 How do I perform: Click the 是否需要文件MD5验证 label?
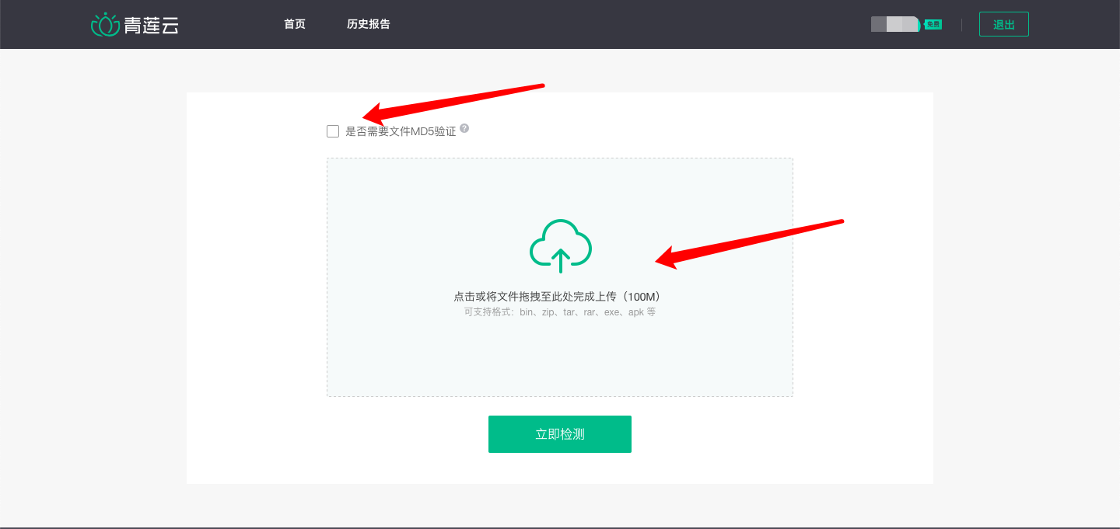(x=401, y=131)
